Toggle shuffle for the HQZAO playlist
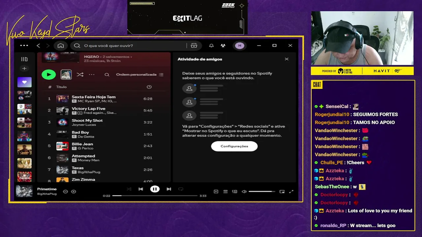Viewport: 422px width, 237px height. [x=80, y=75]
